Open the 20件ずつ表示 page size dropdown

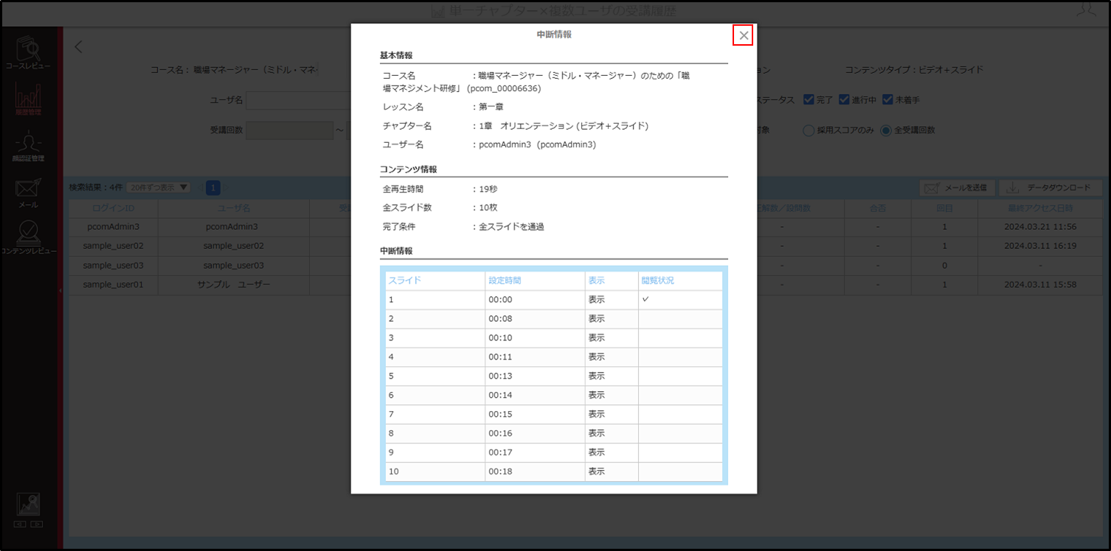(x=158, y=187)
